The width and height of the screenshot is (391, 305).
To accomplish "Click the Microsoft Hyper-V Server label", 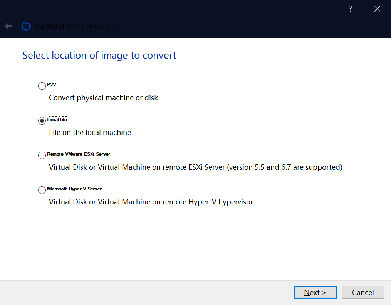I will point(74,189).
